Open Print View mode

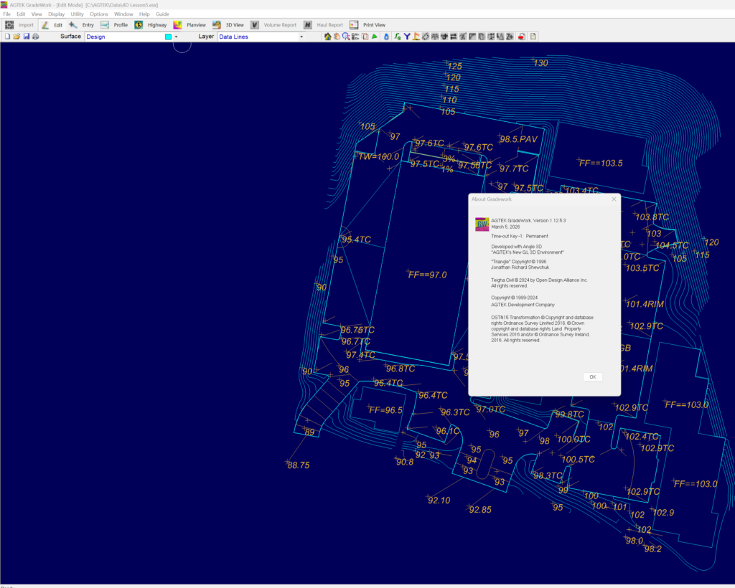[x=367, y=25]
